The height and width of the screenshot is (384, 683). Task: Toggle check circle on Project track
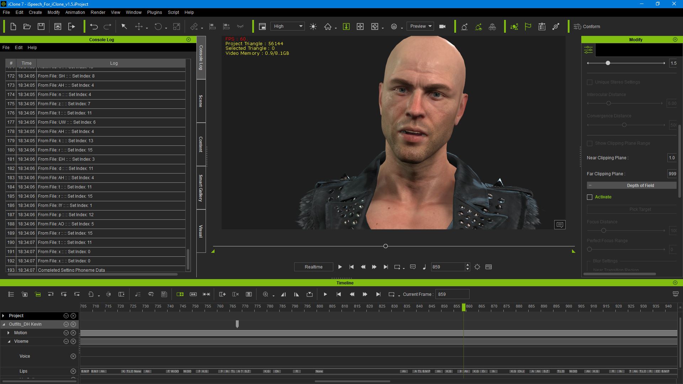(x=66, y=316)
